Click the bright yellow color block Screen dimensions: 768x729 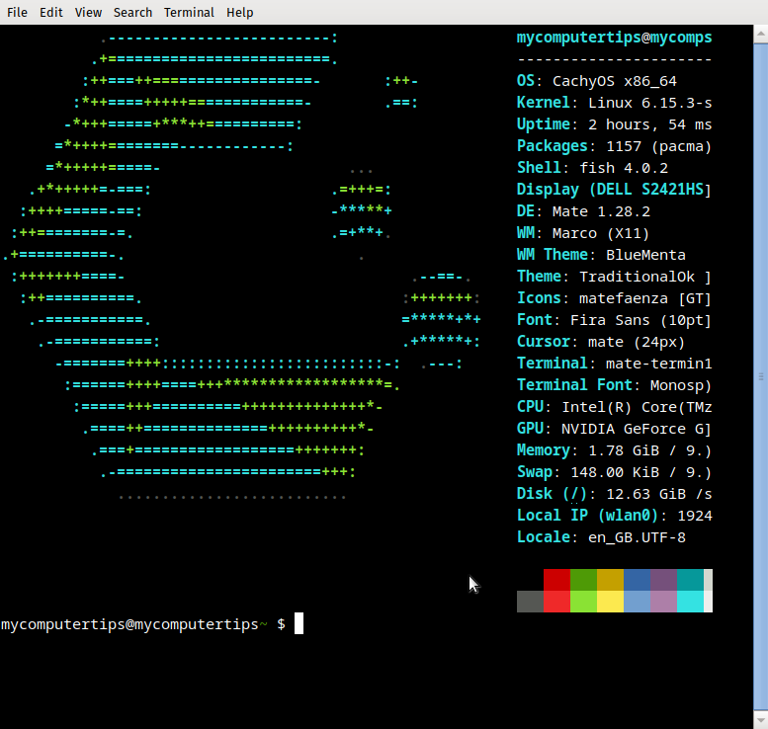(610, 602)
